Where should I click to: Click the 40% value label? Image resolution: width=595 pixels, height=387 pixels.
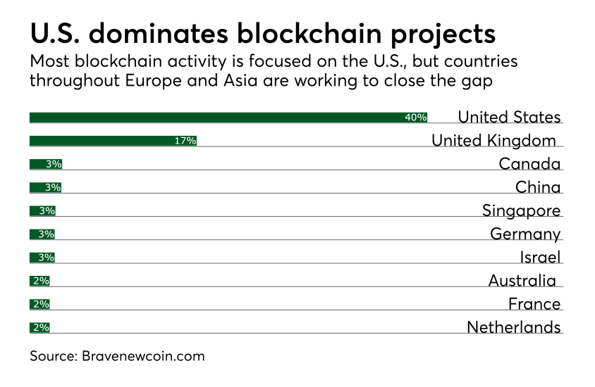tap(415, 118)
